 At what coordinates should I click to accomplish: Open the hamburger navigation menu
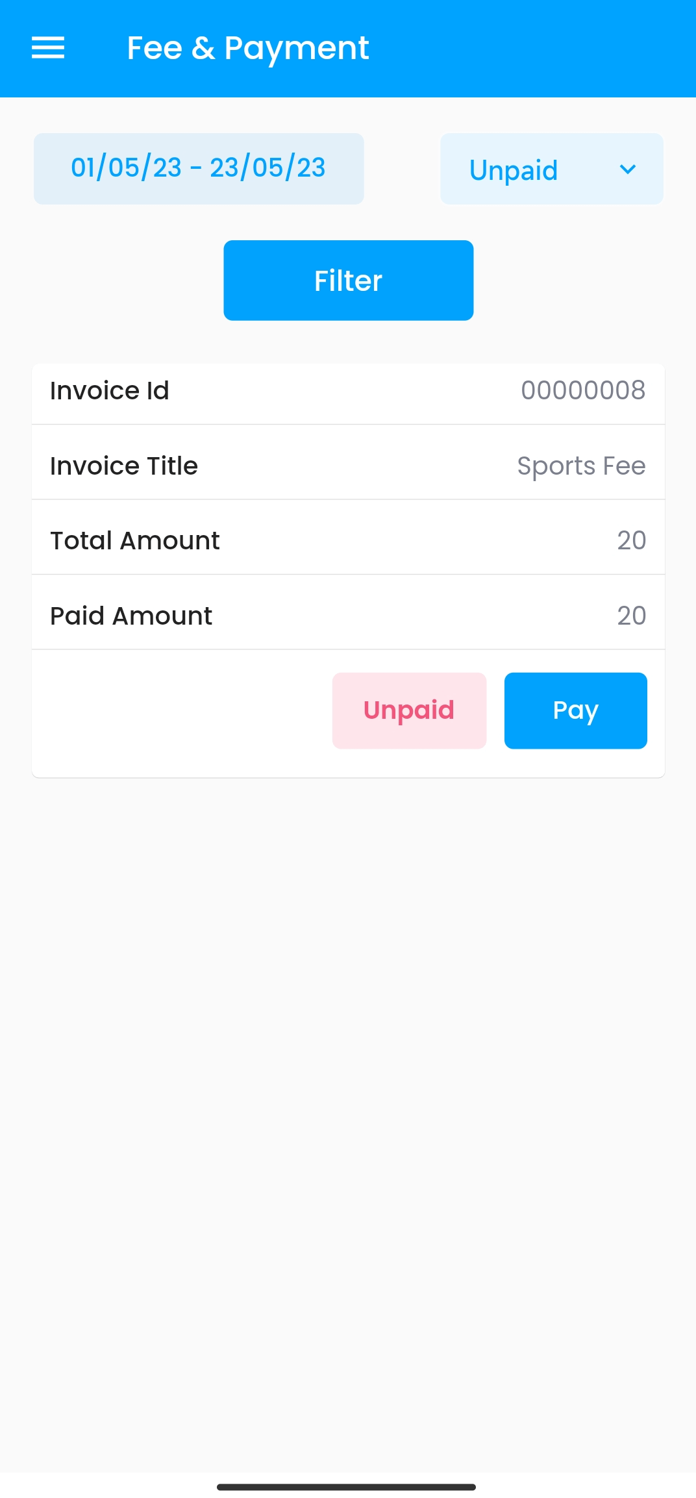[48, 48]
